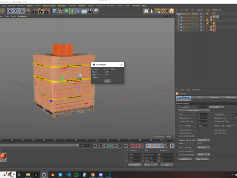Click the Save Preset button
Viewport: 237px width, 178px height.
click(202, 159)
